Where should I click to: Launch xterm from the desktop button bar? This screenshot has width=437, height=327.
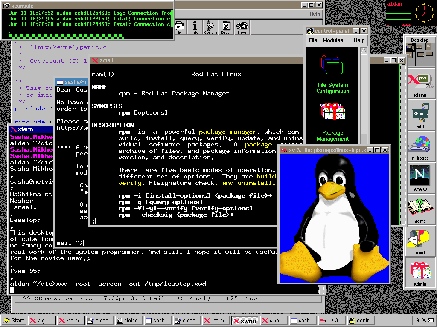tap(420, 85)
